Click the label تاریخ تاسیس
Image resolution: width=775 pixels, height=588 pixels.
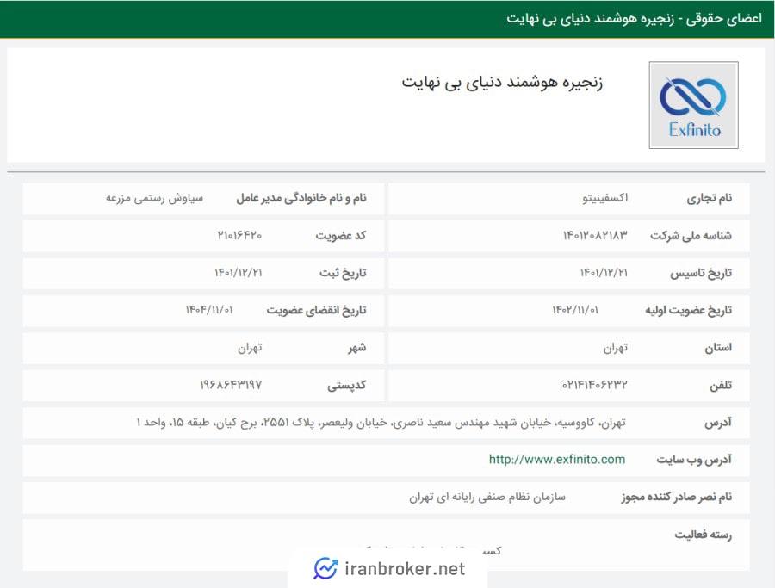(701, 273)
